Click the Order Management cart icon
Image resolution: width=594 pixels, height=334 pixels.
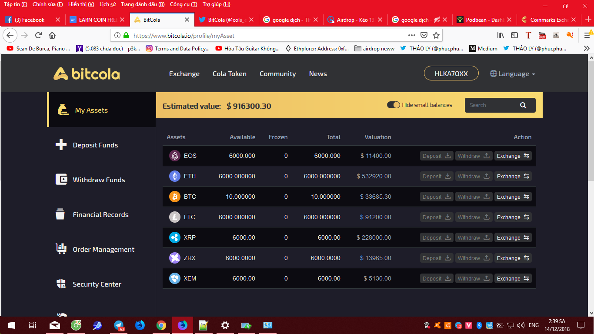pos(61,249)
